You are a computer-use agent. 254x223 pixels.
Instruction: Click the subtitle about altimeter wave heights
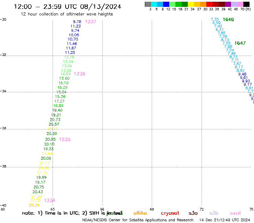click(x=67, y=14)
